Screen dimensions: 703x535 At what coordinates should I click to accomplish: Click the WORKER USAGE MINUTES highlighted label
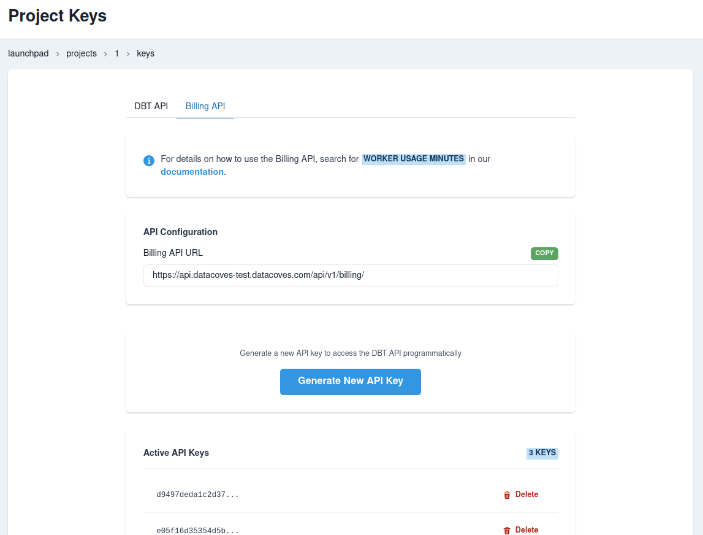coord(413,159)
